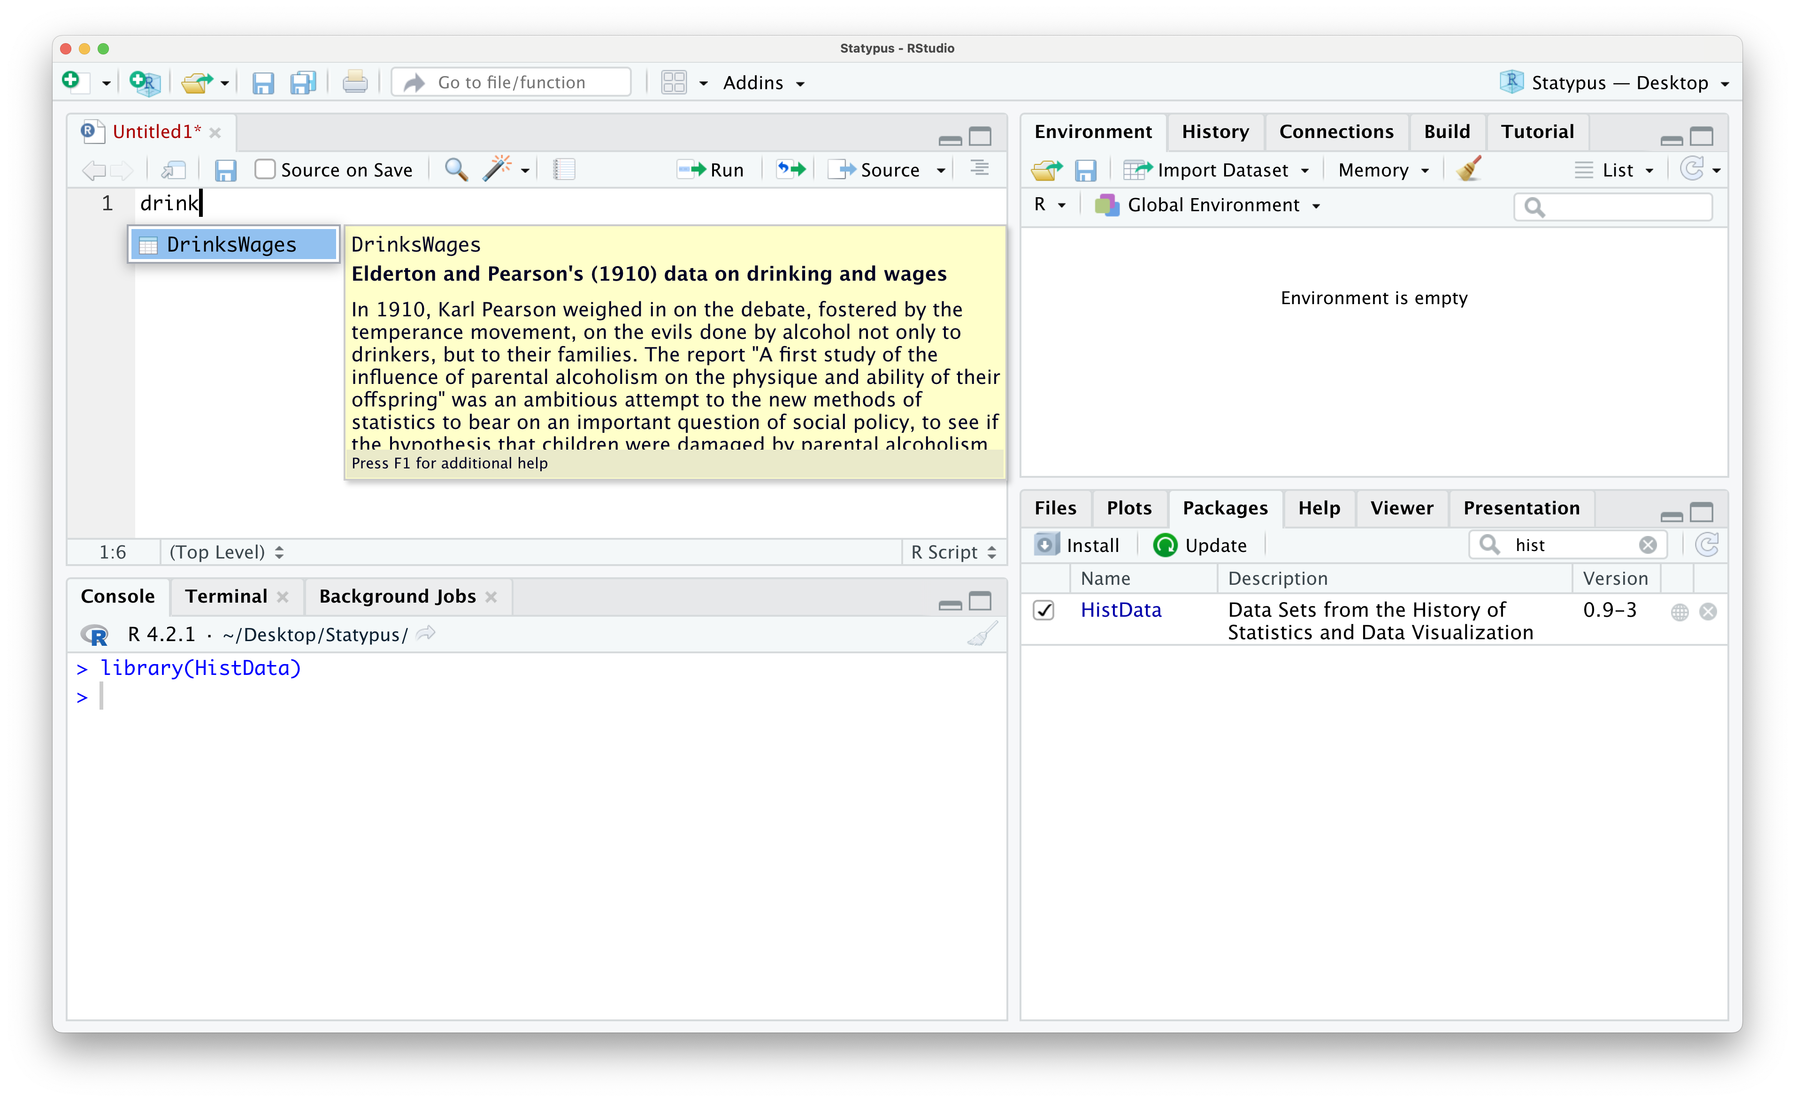Remove HistData package with X icon

pos(1708,612)
